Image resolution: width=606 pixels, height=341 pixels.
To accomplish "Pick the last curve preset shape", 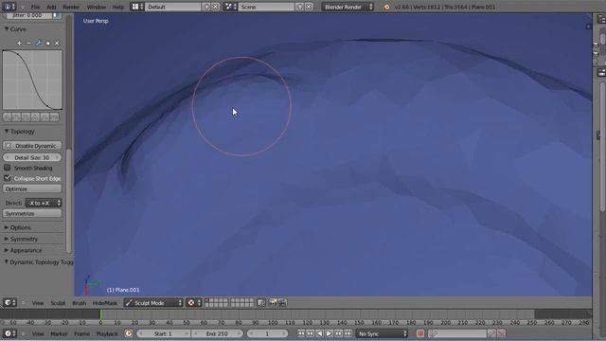I will coord(55,117).
